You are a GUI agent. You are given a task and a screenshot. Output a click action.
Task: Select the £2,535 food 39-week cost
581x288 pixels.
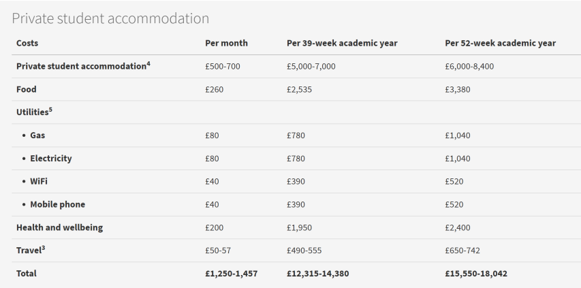[x=300, y=89]
